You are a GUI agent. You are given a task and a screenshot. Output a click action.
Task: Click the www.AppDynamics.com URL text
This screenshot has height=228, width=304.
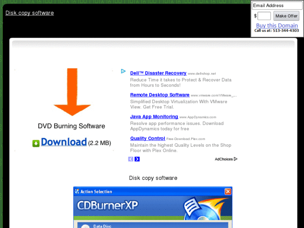[x=197, y=117]
